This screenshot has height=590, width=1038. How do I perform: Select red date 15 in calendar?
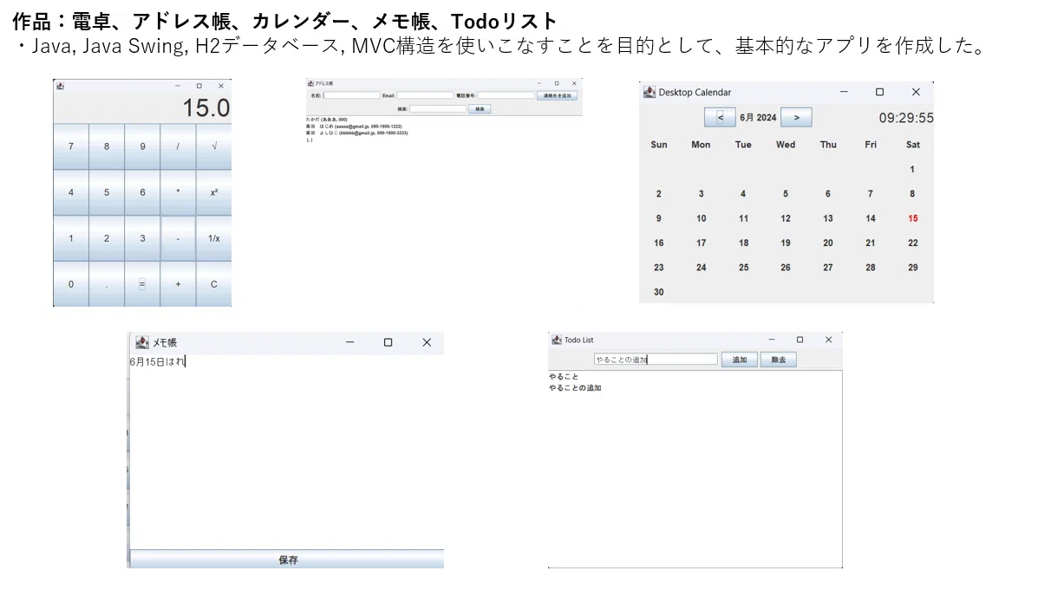(x=913, y=218)
